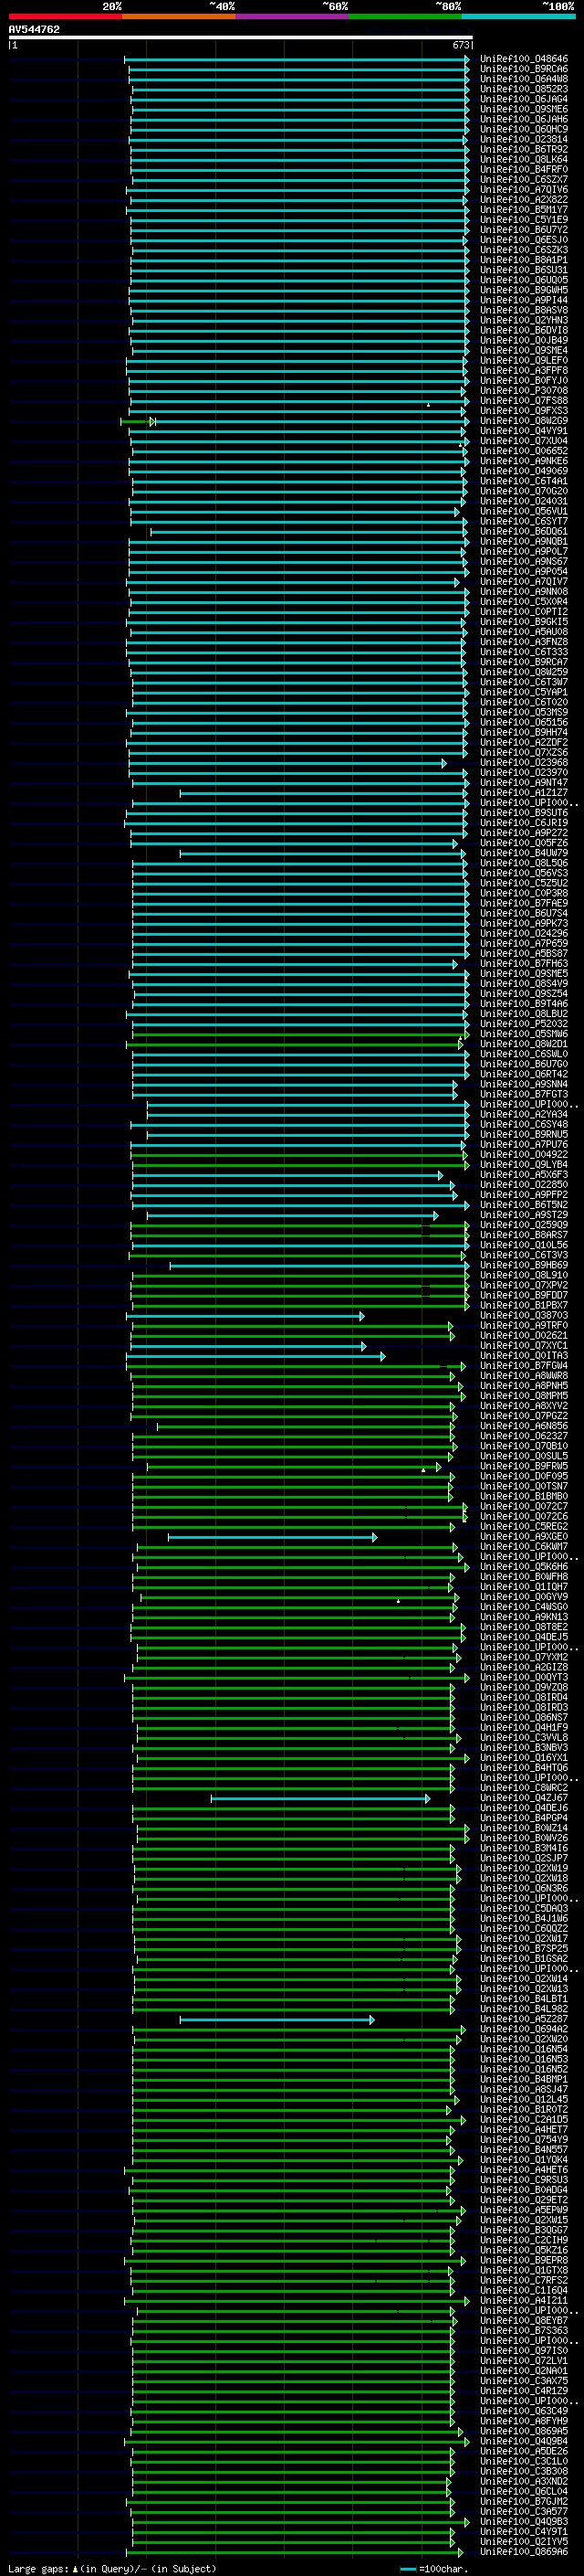Image resolution: width=584 pixels, height=2576 pixels.
Task: Click the red 20% identity color segment
Action: tap(65, 16)
